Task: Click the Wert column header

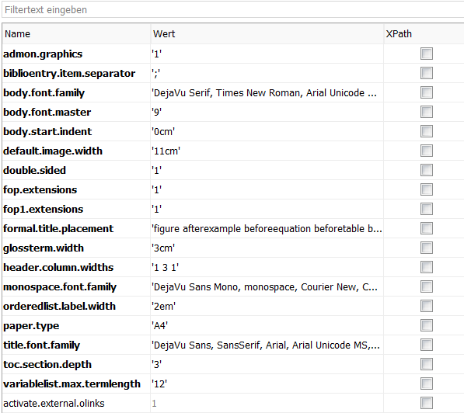Action: 267,33
